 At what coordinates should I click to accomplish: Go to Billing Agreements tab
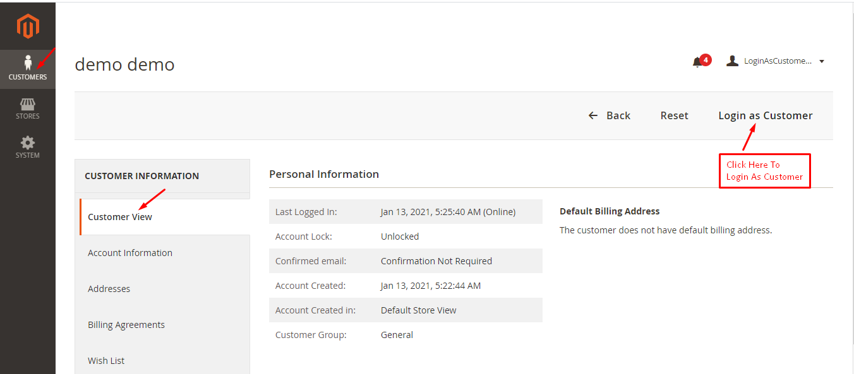126,325
